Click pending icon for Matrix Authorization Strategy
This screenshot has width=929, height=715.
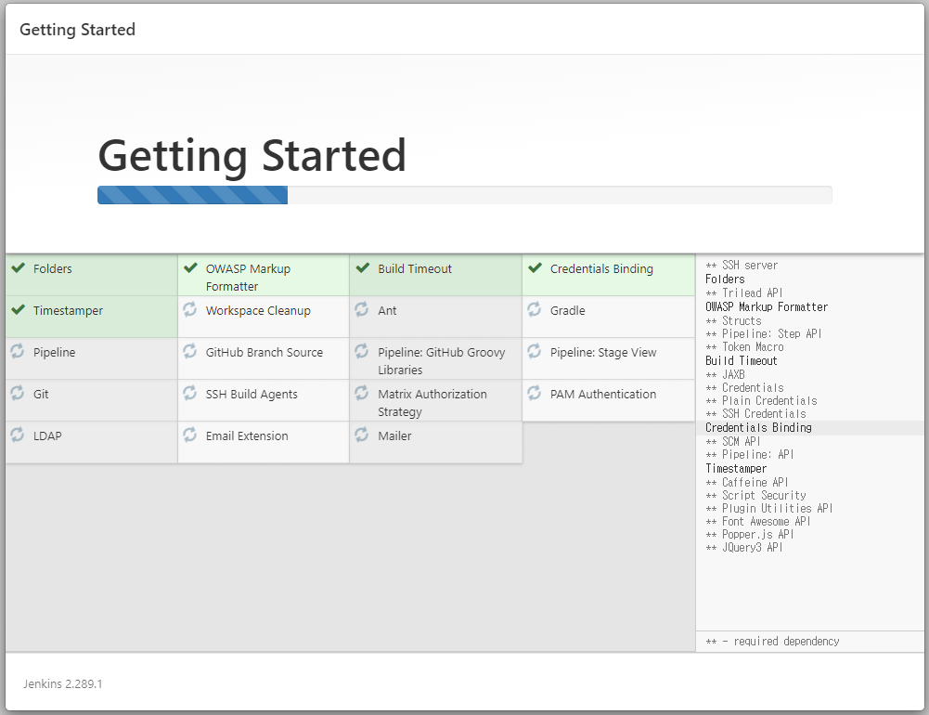pyautogui.click(x=361, y=393)
